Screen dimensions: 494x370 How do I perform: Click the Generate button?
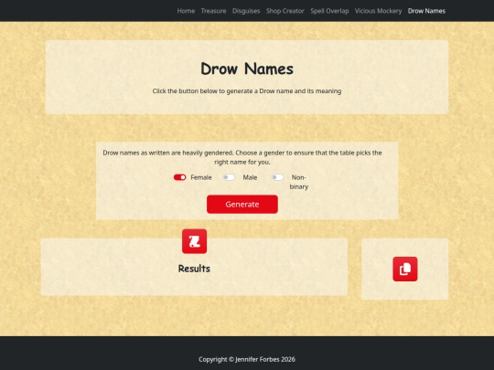[242, 205]
